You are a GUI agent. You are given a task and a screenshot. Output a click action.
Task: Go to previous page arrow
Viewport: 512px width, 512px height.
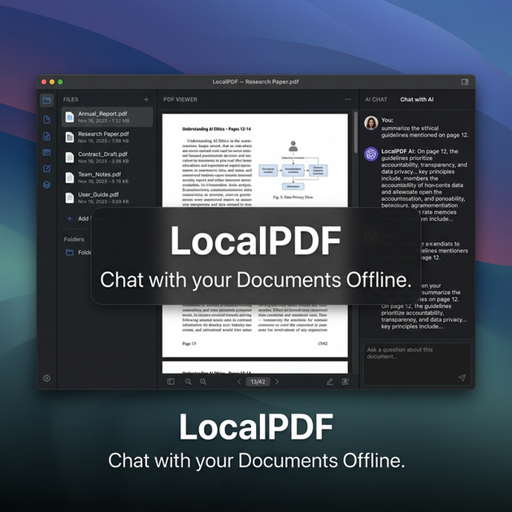(x=239, y=381)
